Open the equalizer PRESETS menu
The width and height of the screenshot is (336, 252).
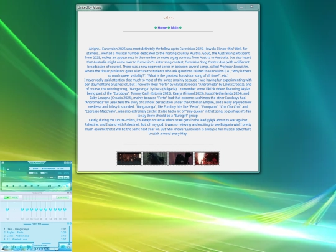coord(63,197)
